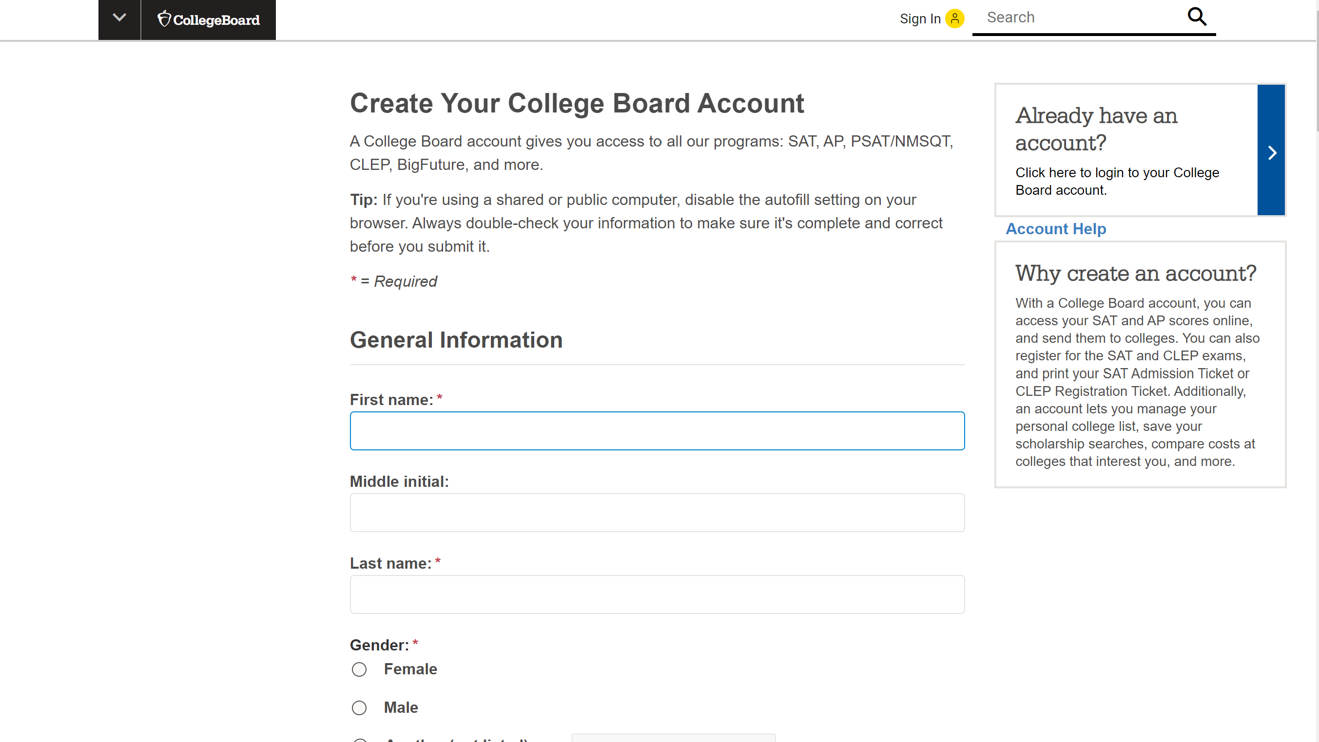Expand the header navigation chevron menu
Viewport: 1319px width, 742px height.
119,19
